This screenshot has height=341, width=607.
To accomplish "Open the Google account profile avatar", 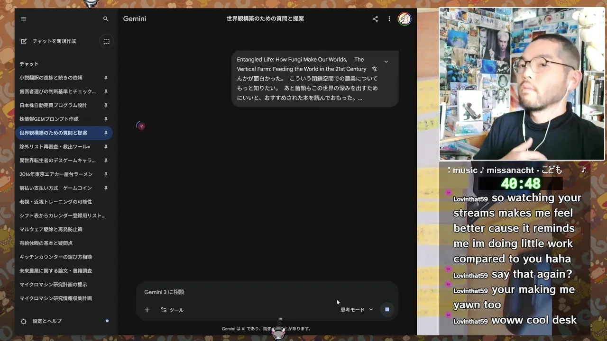I will (405, 19).
